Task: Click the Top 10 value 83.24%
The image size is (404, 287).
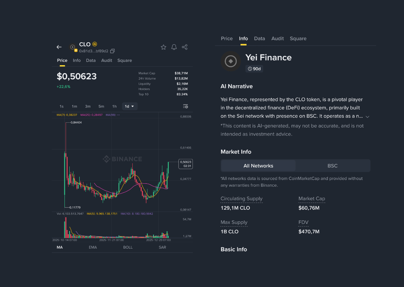Action: click(x=182, y=94)
